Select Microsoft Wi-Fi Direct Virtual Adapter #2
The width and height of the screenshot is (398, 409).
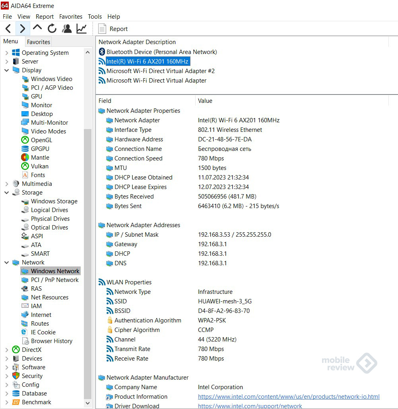click(x=160, y=71)
